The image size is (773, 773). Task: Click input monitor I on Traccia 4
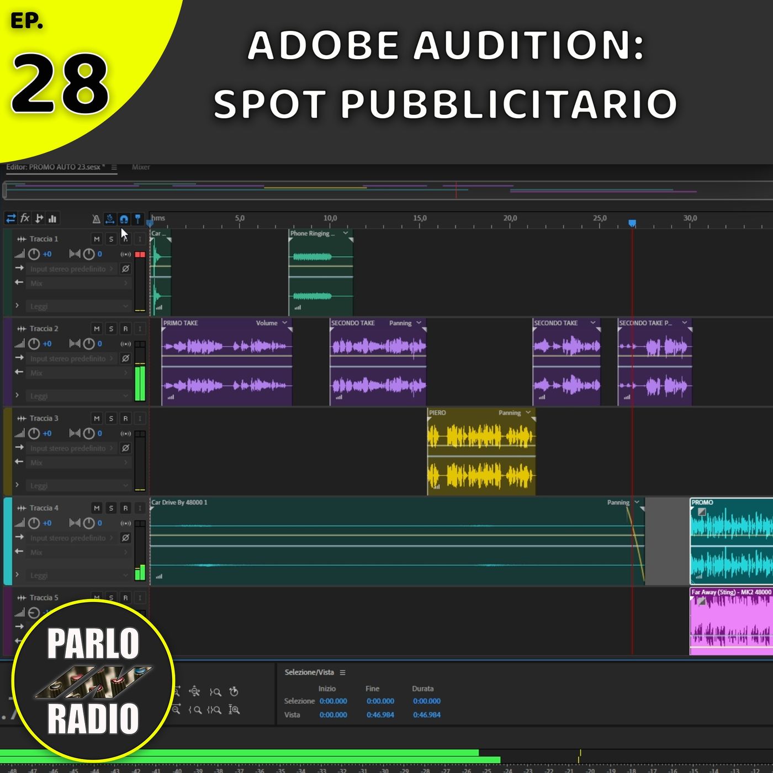[140, 508]
